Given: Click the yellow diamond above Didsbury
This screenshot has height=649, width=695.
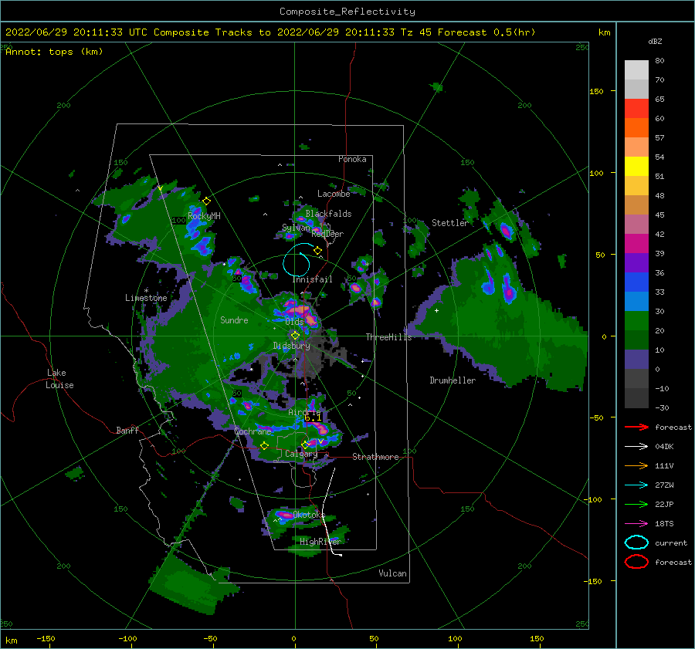Looking at the screenshot, I should (x=295, y=336).
